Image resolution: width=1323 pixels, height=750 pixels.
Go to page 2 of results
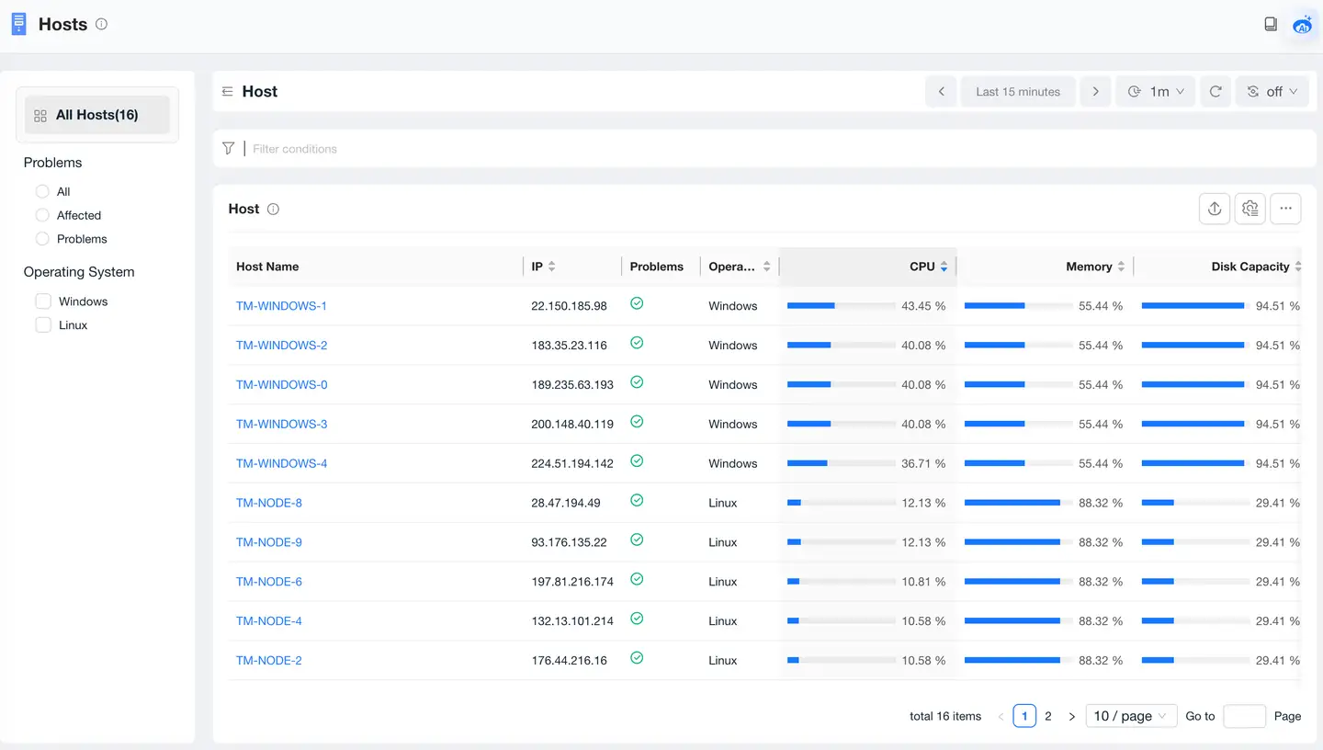tap(1048, 716)
